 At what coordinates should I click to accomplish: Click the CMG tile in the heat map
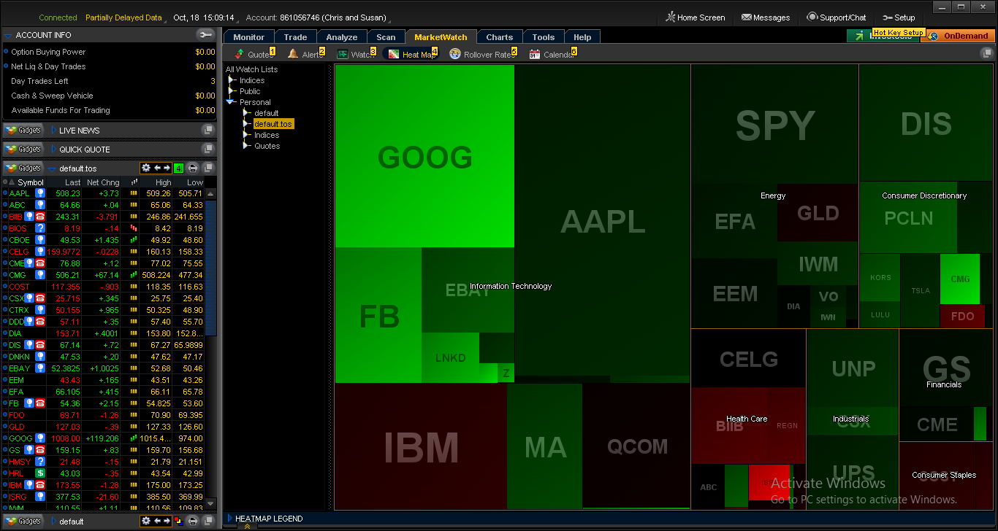pyautogui.click(x=960, y=279)
